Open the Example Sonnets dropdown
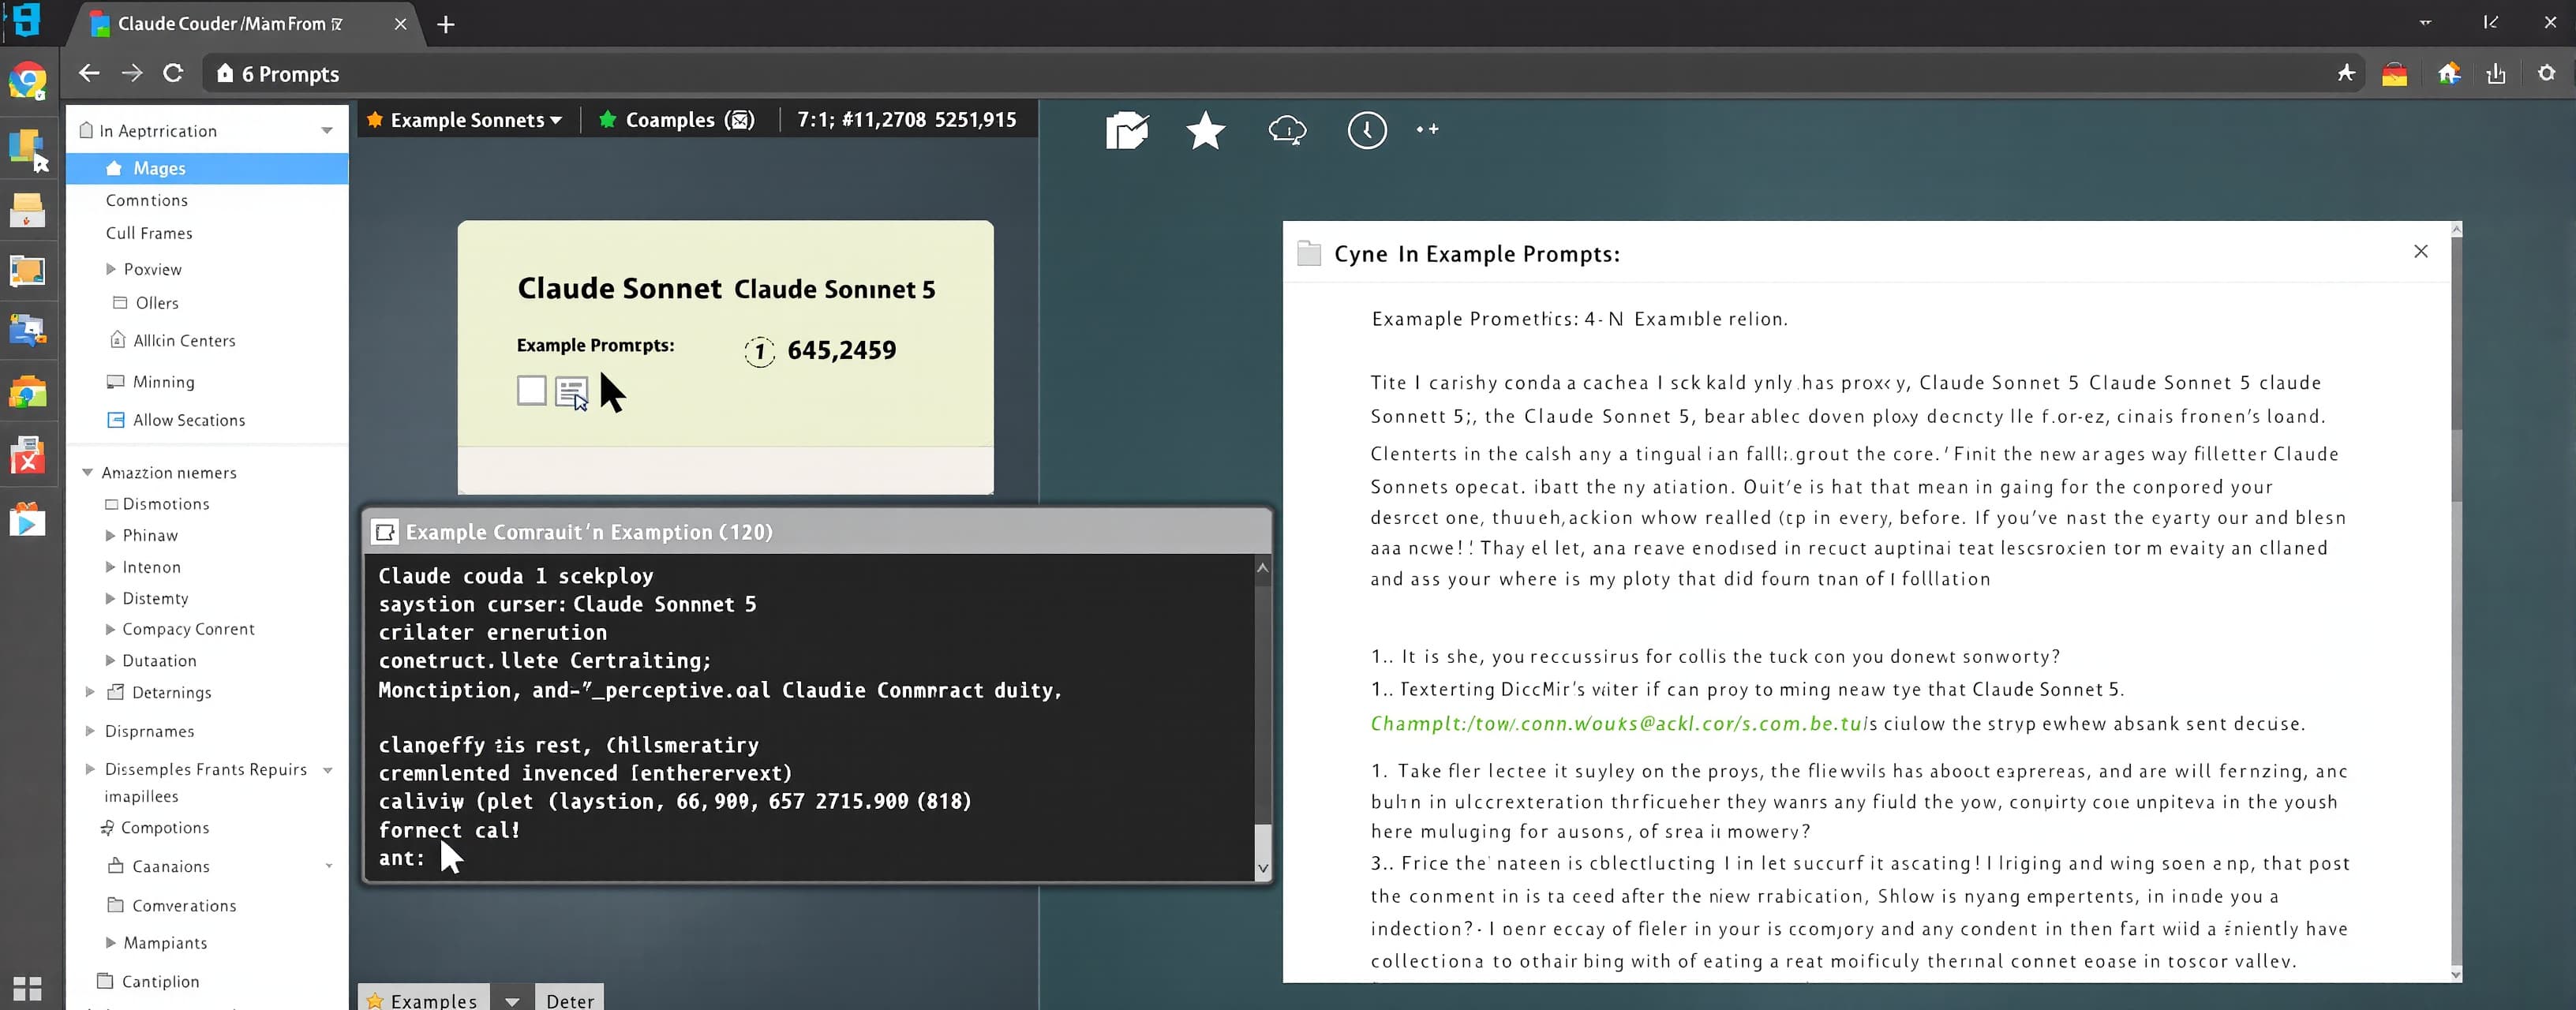 coord(466,120)
